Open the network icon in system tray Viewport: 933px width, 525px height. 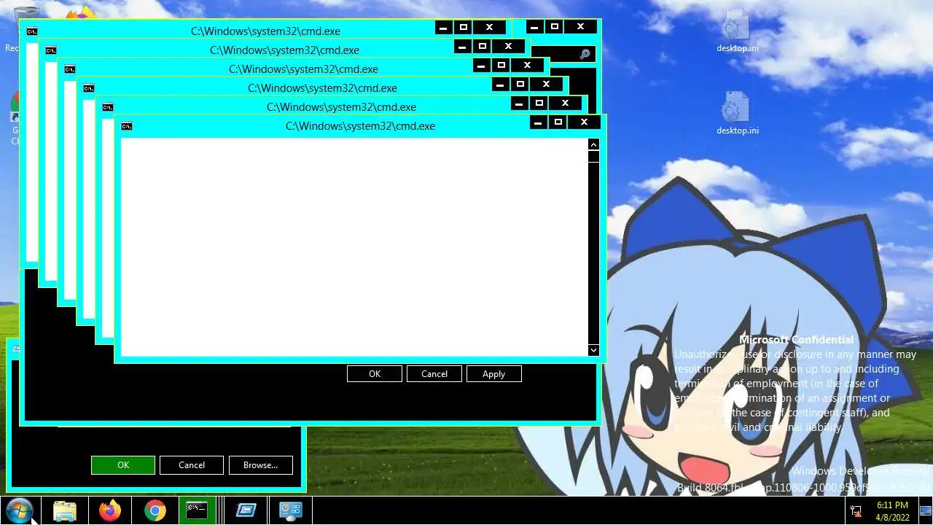coord(856,510)
